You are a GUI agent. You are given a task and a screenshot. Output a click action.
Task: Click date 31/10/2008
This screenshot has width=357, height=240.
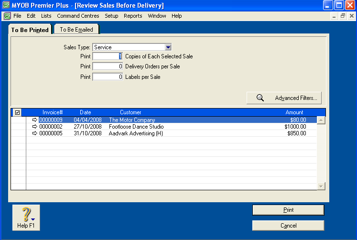tap(87, 133)
